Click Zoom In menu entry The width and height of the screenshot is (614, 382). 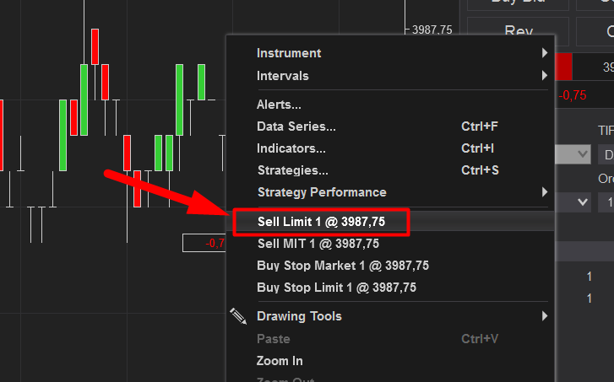click(280, 361)
